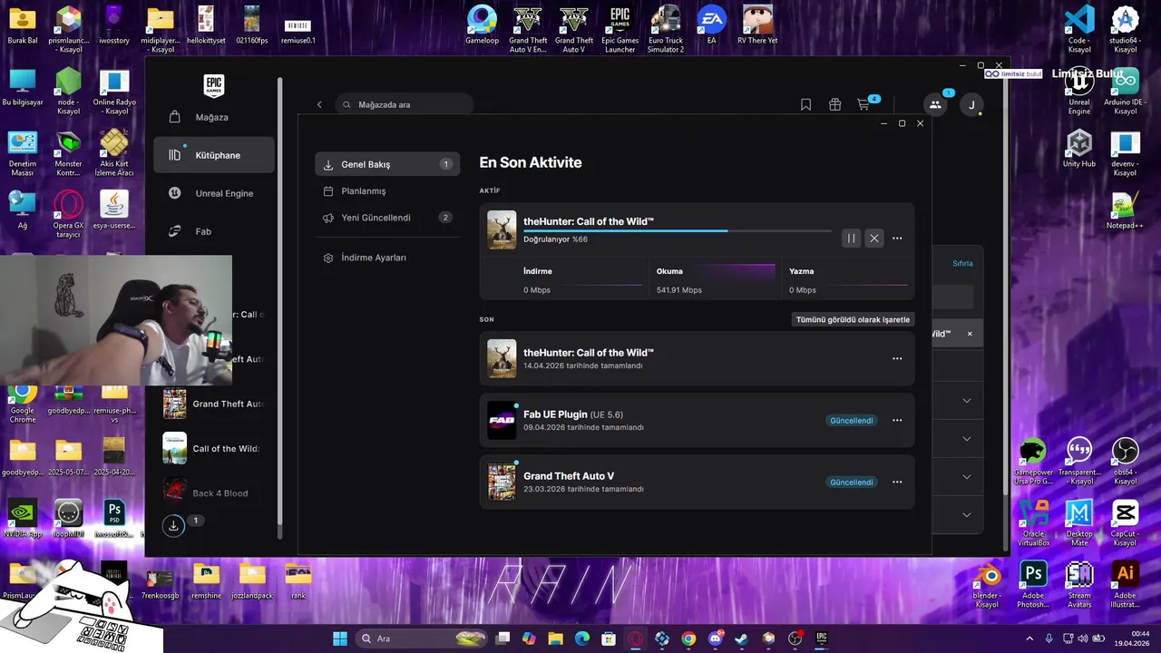The width and height of the screenshot is (1161, 653).
Task: Go to Mağaza in the sidebar
Action: tap(213, 117)
